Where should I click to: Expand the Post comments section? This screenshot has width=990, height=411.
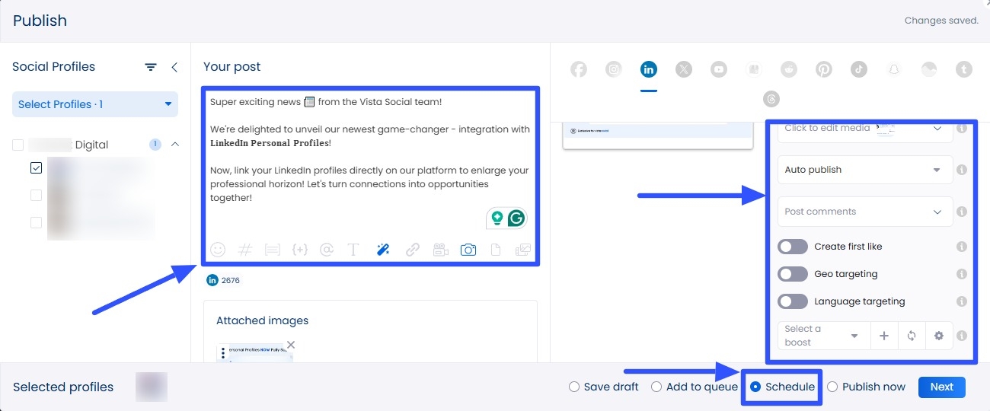pos(864,212)
